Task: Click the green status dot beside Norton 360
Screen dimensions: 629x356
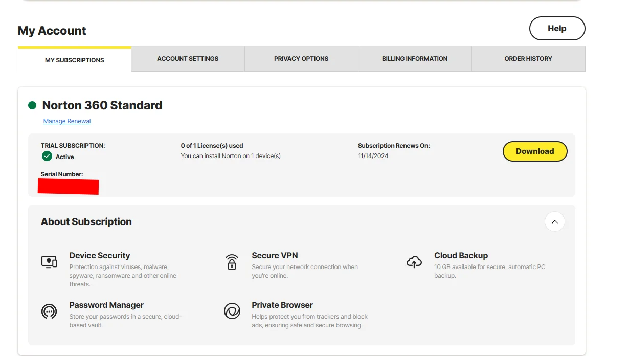Action: [32, 105]
